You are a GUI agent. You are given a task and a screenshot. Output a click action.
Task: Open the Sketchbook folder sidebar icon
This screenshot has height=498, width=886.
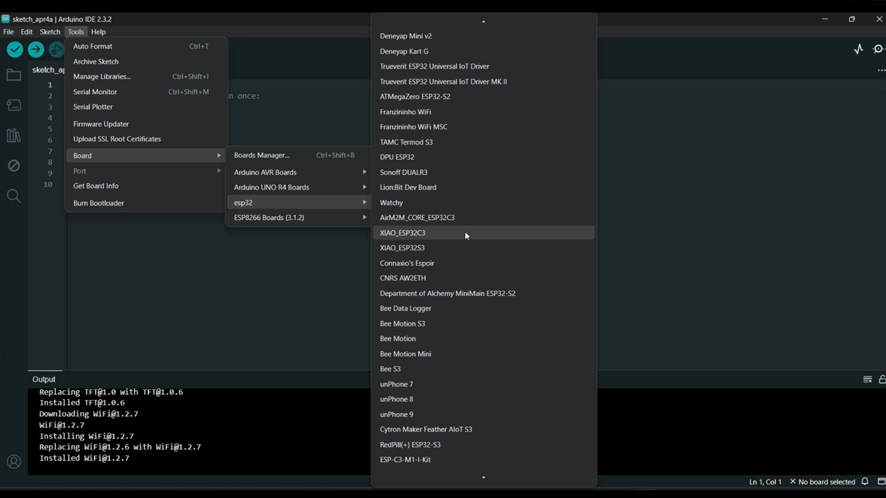tap(13, 75)
